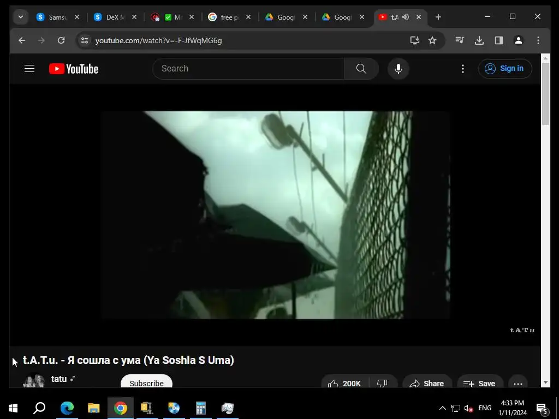Subscribe to the tatu channel

(x=146, y=382)
